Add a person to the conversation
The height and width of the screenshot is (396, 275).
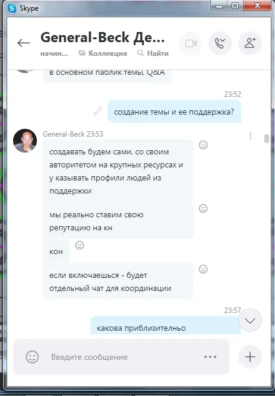250,43
